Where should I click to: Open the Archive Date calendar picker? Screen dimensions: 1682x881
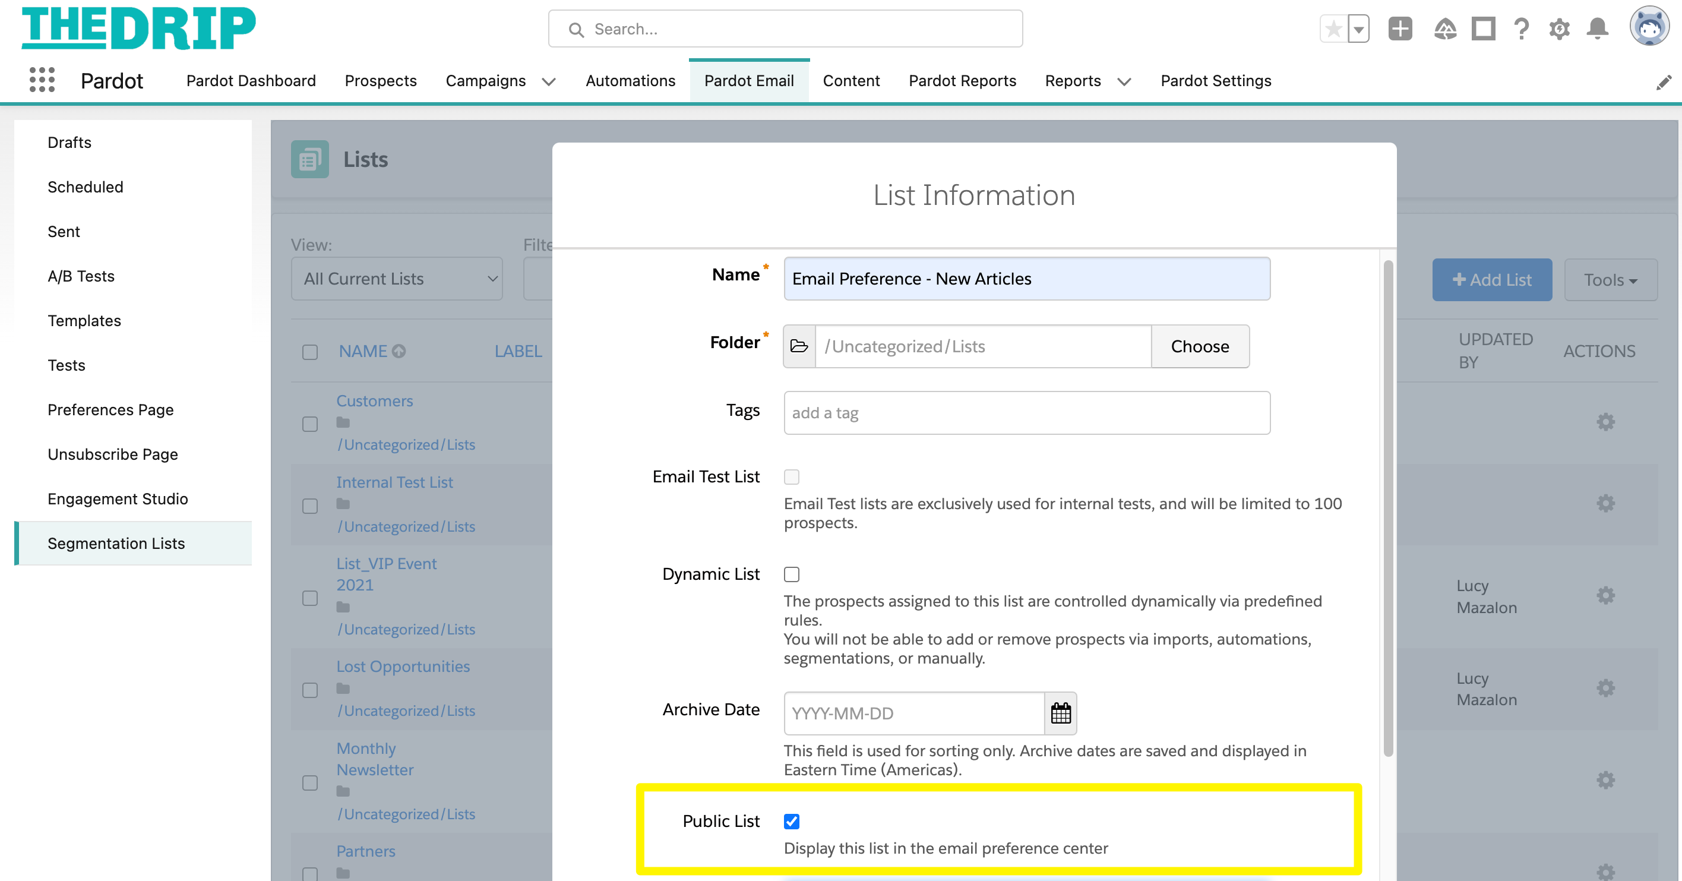coord(1060,713)
